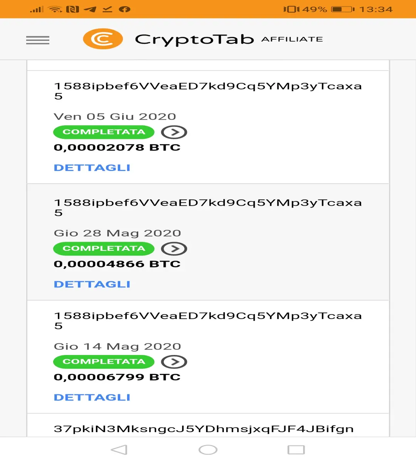Screen dimensions: 416x463
Task: Click the arrow icon for 05 Giu 2020 payment
Action: 174,132
